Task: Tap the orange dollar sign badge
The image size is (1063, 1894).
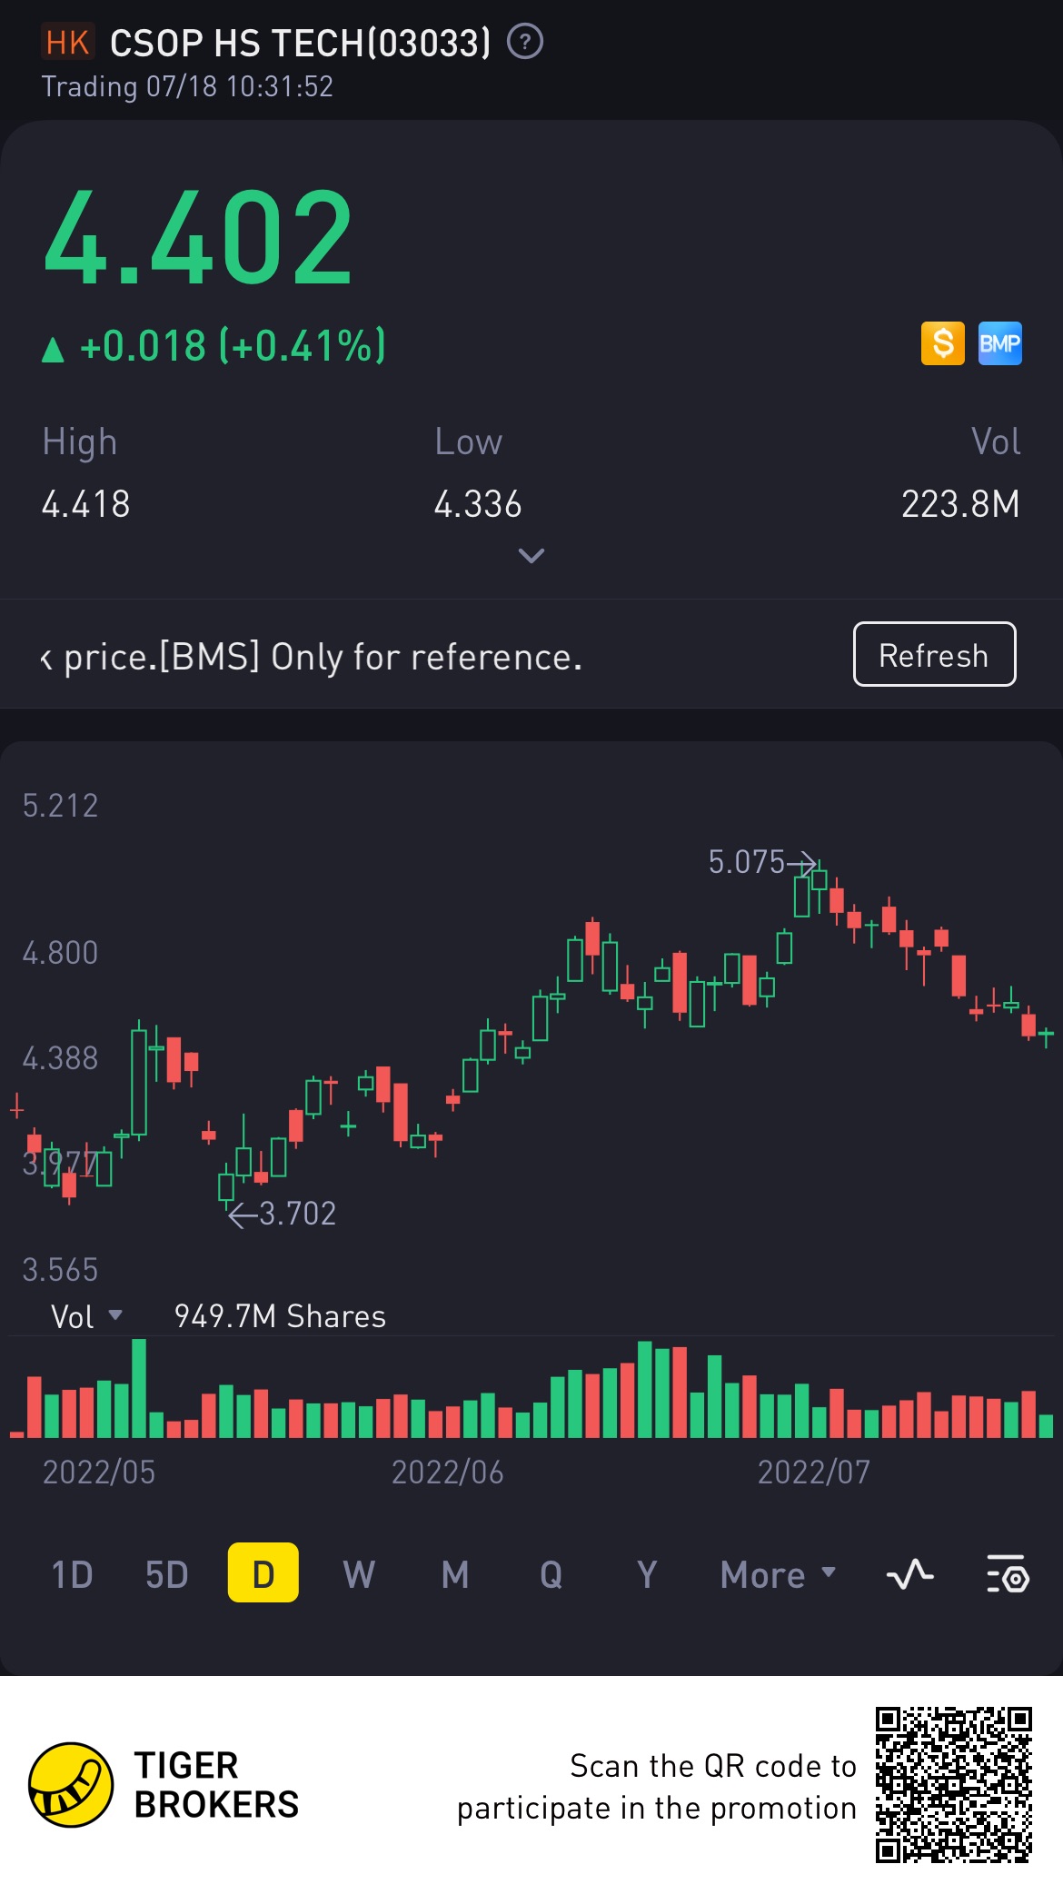Action: [943, 343]
